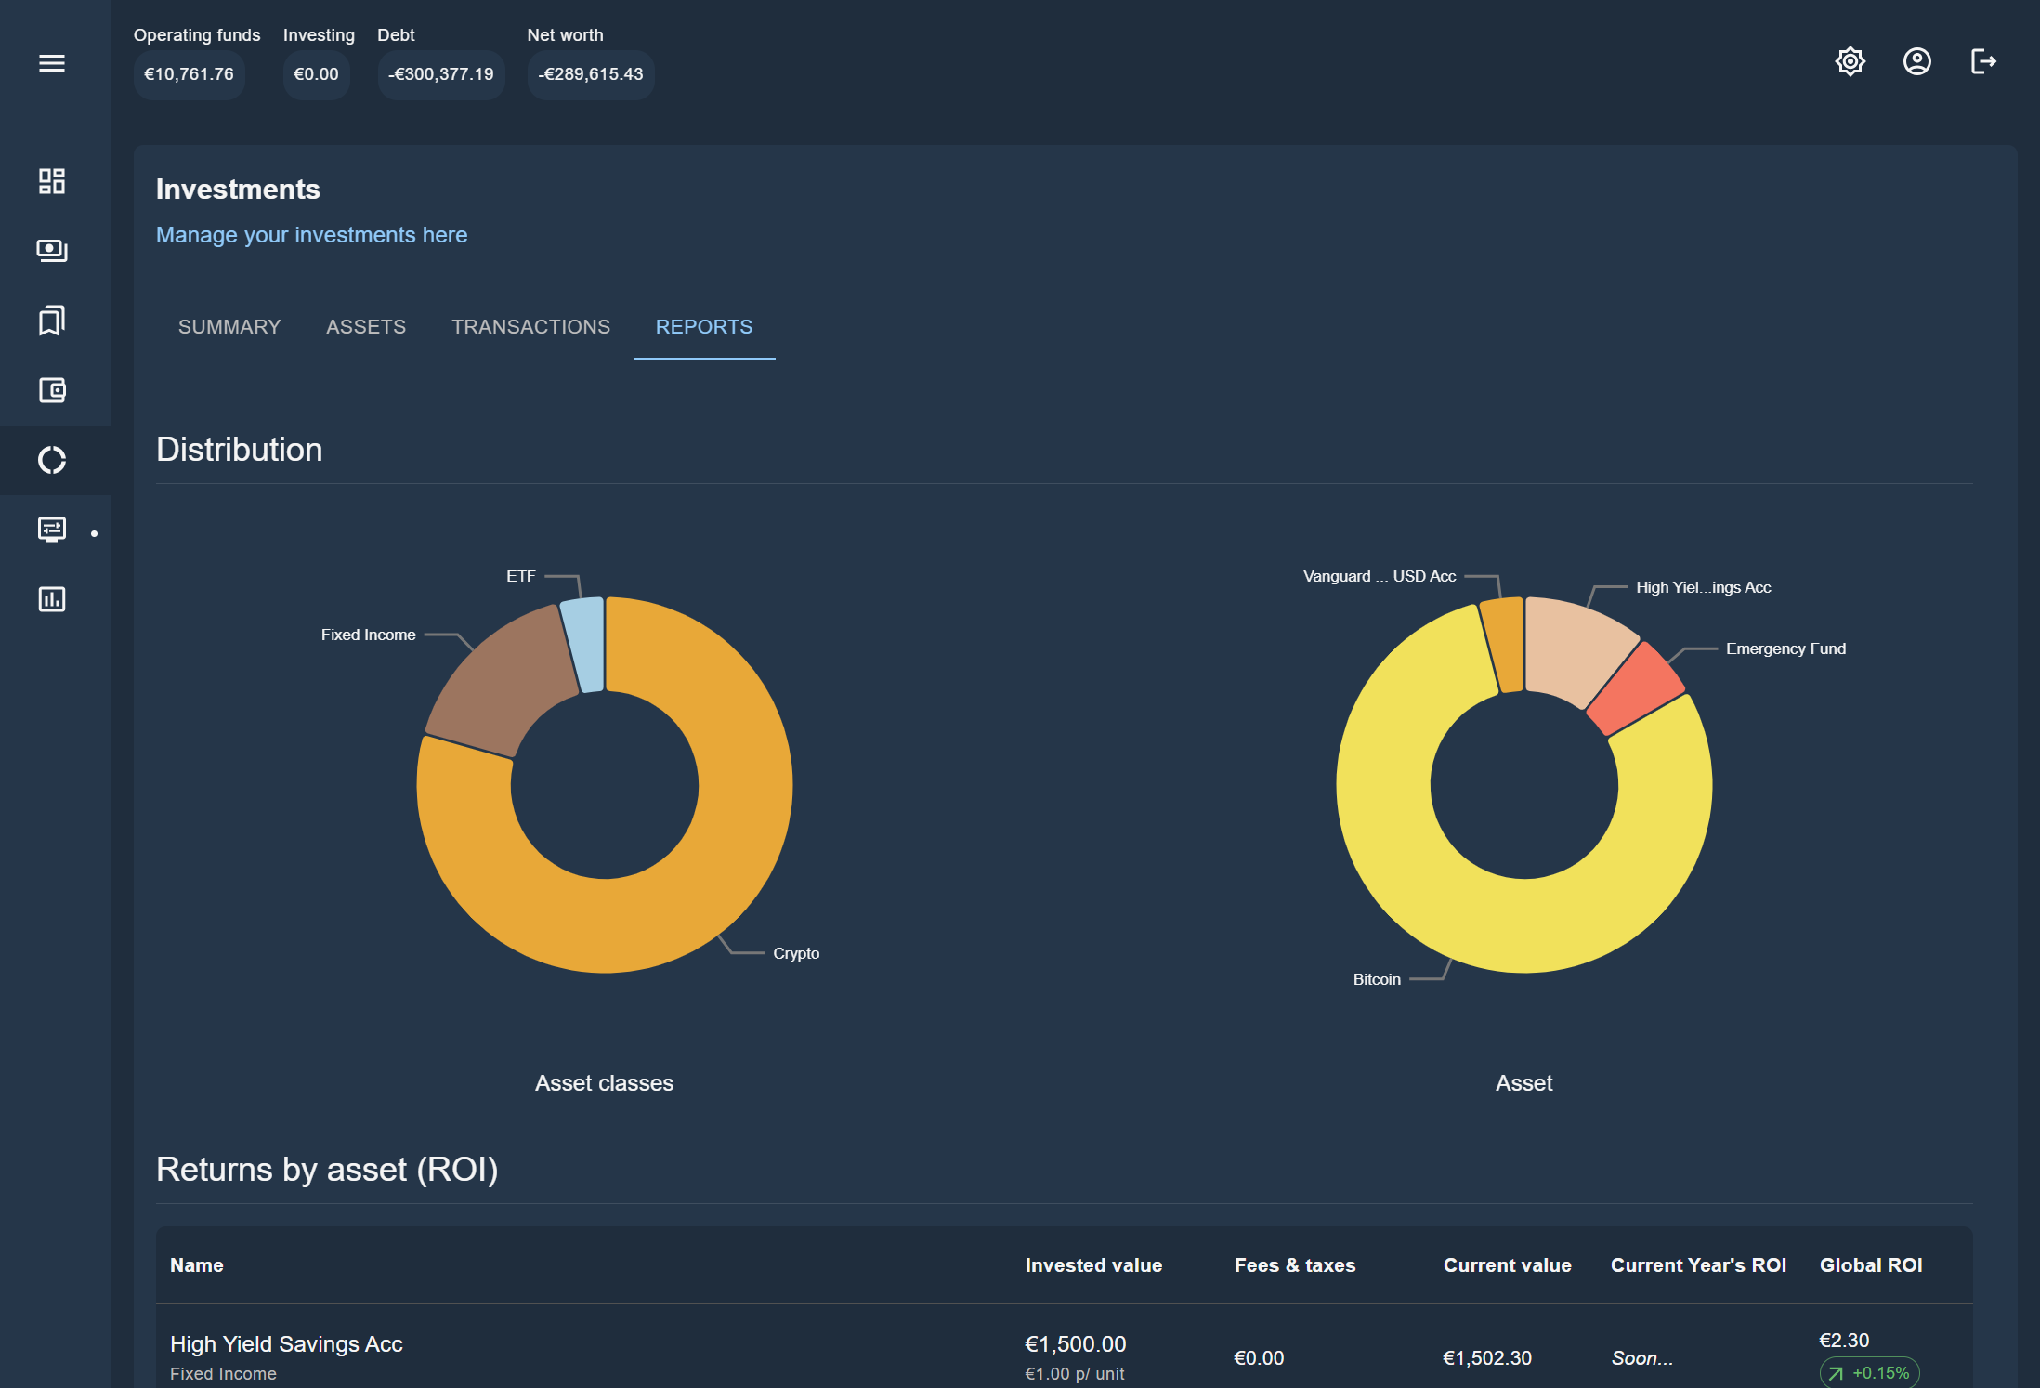The height and width of the screenshot is (1388, 2040).
Task: Click the Current Year's ROI column header
Action: 1698,1265
